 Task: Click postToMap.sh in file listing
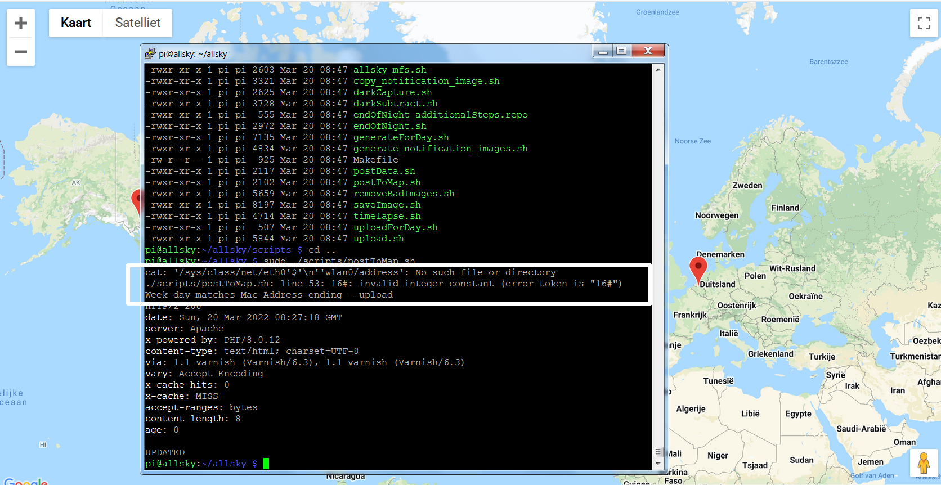point(387,182)
